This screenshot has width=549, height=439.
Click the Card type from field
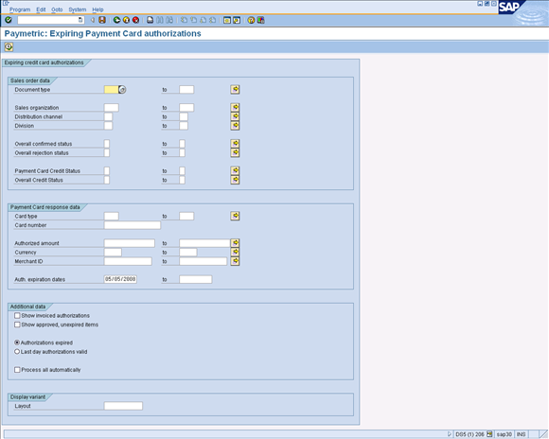(x=112, y=216)
